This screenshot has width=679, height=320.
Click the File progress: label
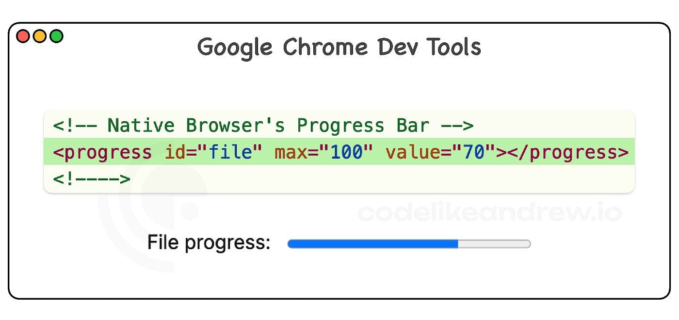pos(209,242)
